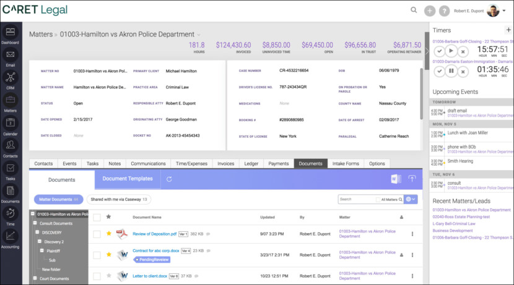Open options menu for Letter to client.docx
Viewport: 514px width, 285px height.
pos(412,276)
